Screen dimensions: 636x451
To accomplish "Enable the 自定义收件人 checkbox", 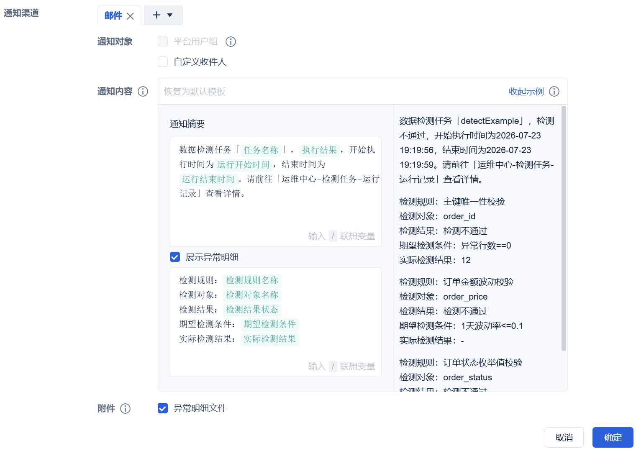I will [x=163, y=61].
